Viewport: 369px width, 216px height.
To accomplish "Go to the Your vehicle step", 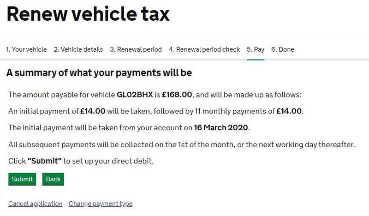I will [x=26, y=49].
